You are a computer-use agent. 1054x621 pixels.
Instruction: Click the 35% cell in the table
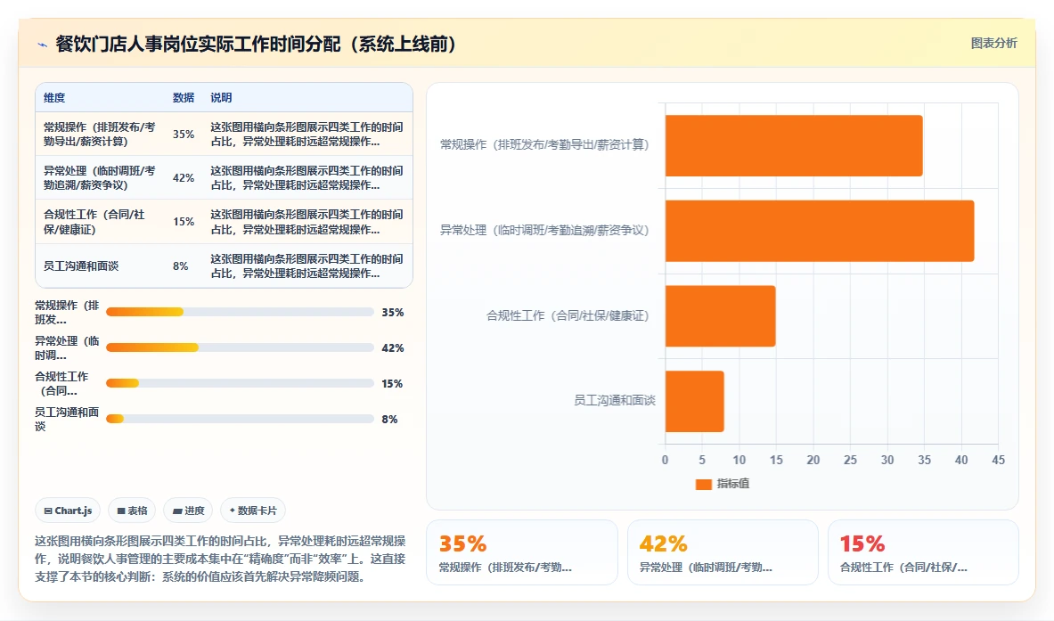(184, 135)
